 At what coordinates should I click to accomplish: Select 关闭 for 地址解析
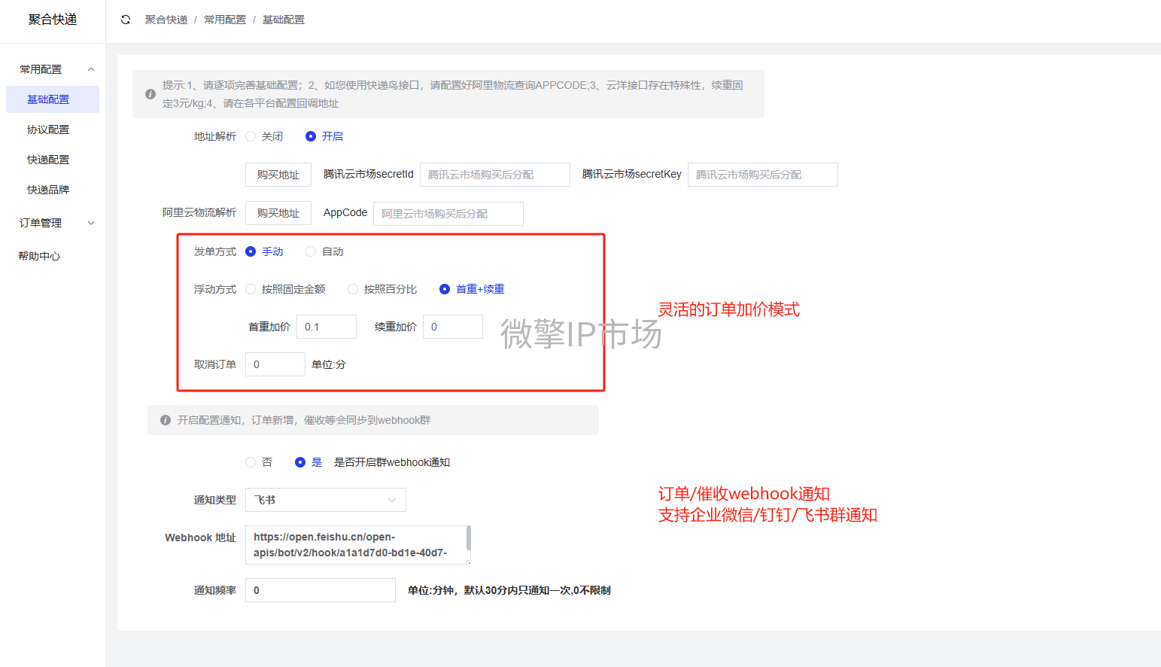[251, 136]
